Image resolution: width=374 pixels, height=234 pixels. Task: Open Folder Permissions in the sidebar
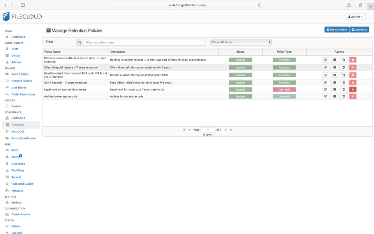(23, 94)
